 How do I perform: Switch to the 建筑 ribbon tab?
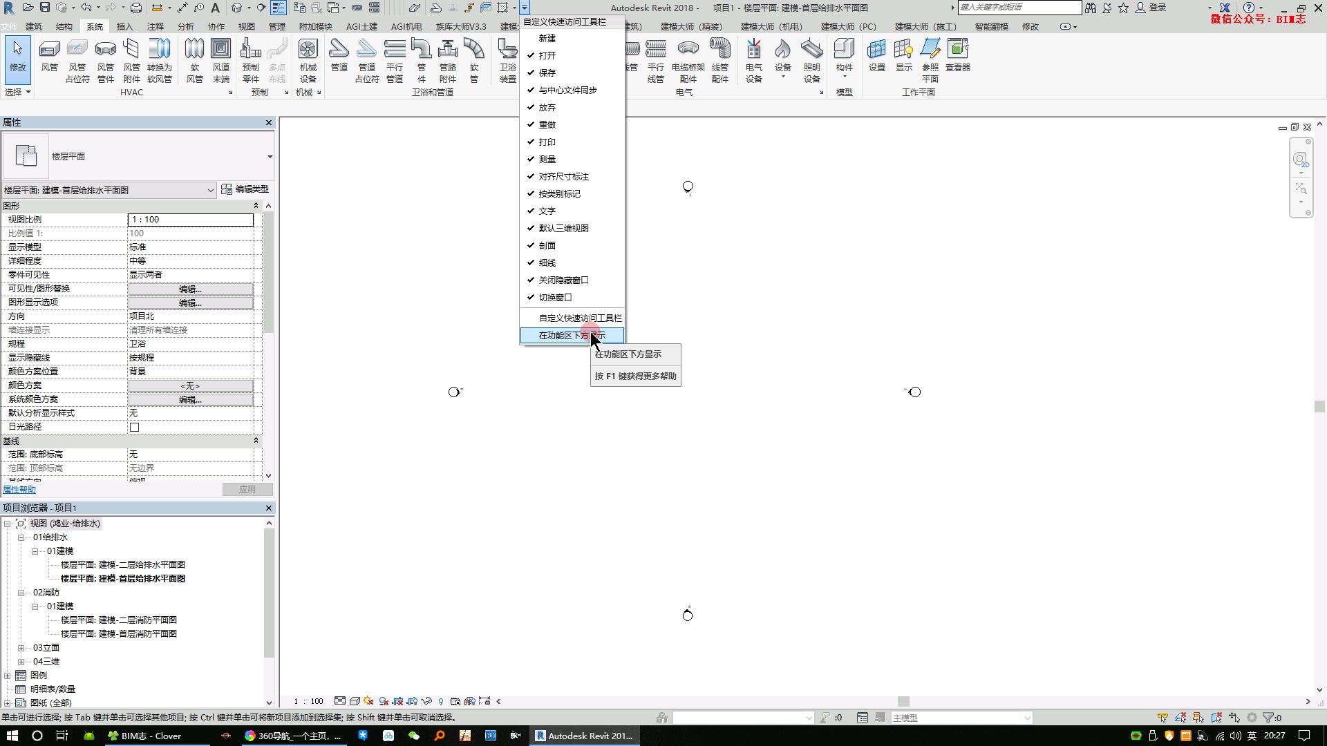34,27
